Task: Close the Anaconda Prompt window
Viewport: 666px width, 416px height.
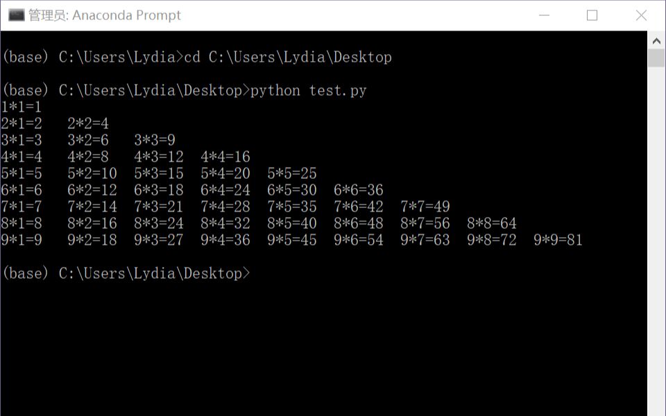Action: (641, 15)
